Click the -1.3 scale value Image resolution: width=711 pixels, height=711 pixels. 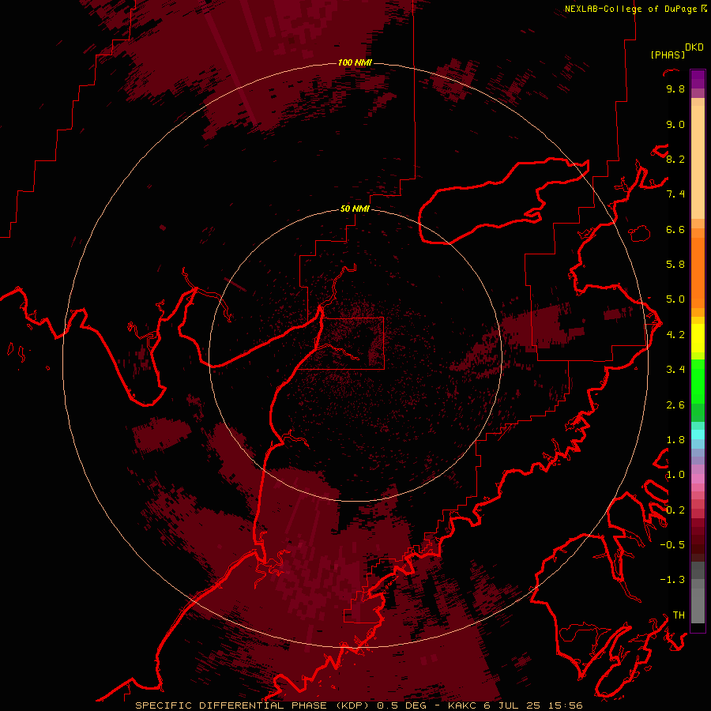pyautogui.click(x=672, y=580)
